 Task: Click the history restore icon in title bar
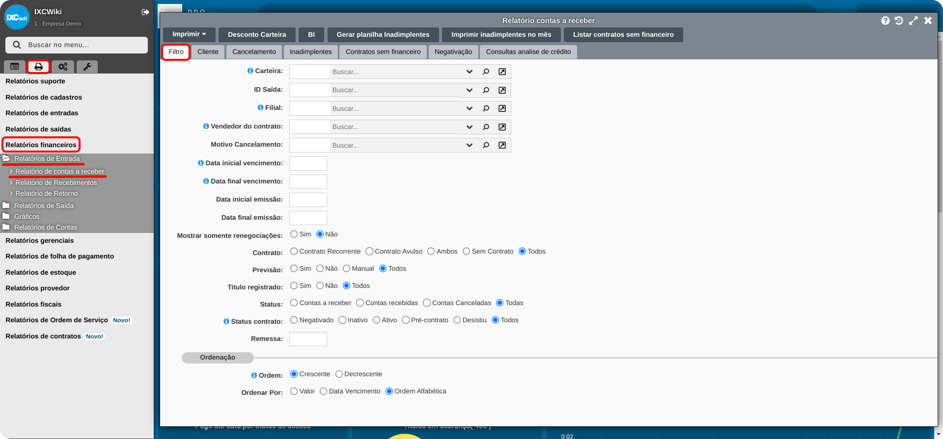(899, 21)
